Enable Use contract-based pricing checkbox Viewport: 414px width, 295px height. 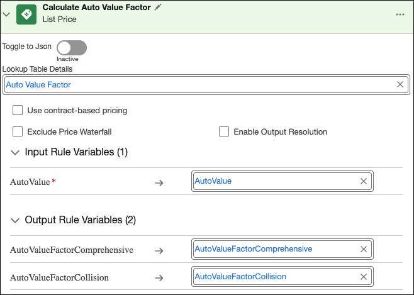coord(18,110)
